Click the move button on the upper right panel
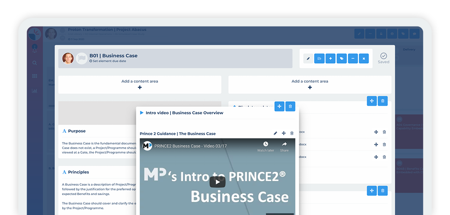 [x=371, y=101]
